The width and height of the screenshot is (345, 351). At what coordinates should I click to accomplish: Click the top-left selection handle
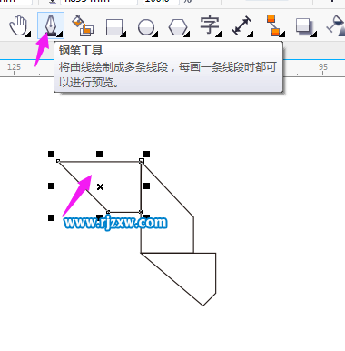tap(51, 155)
